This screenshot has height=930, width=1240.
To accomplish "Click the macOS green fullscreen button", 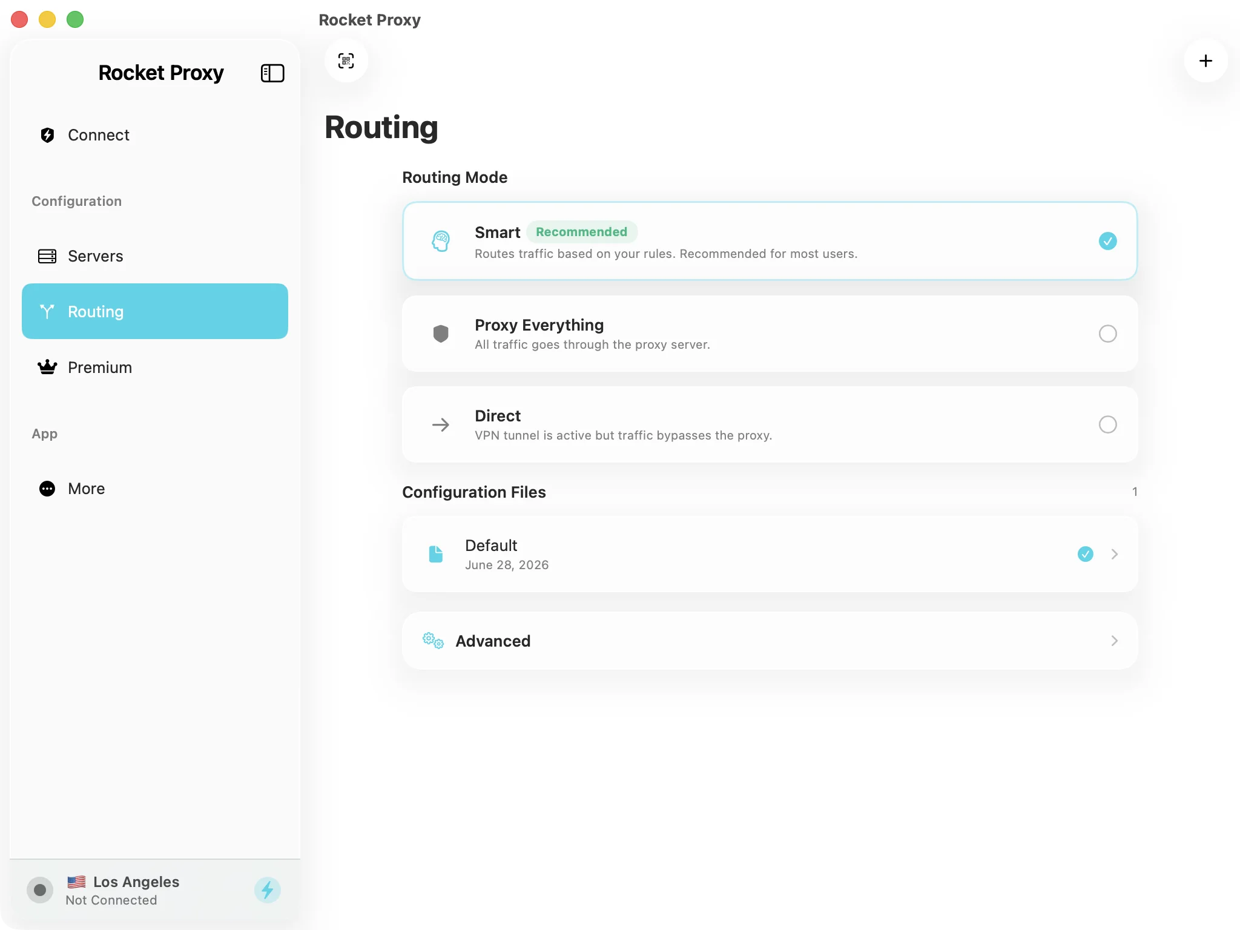I will pyautogui.click(x=75, y=19).
